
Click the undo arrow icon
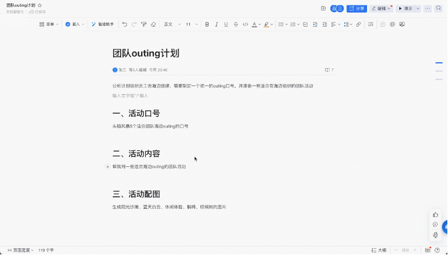pyautogui.click(x=124, y=25)
